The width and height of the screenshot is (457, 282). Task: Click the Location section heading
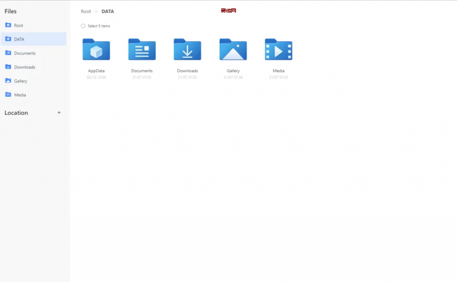coord(16,113)
